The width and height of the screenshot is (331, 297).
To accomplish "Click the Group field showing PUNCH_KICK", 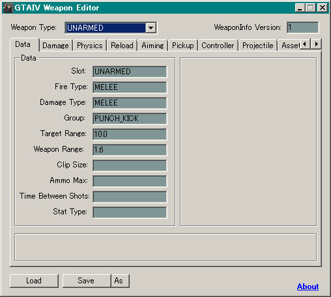I will pos(130,119).
